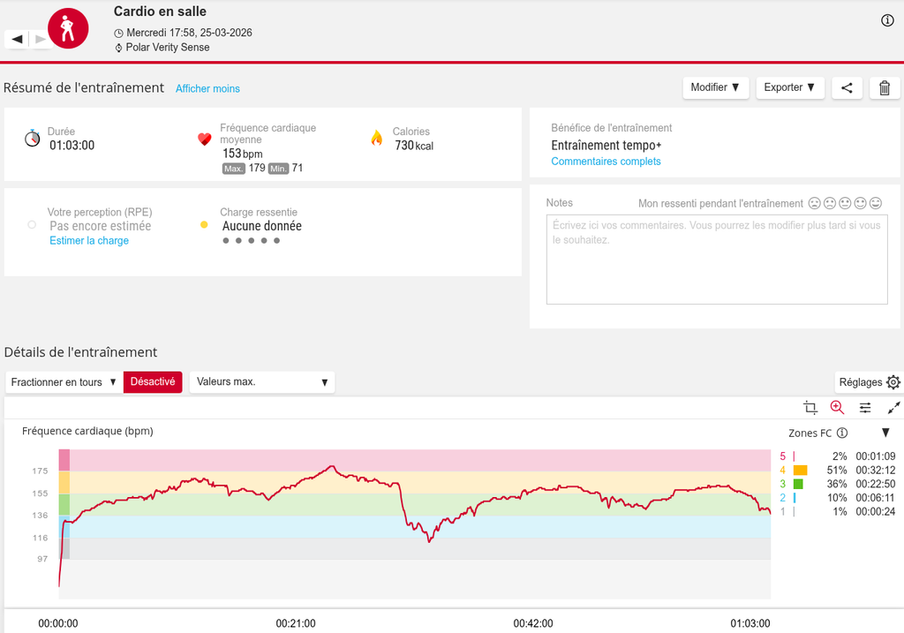The width and height of the screenshot is (904, 633).
Task: Click the Réglages gear button
Action: pos(869,382)
